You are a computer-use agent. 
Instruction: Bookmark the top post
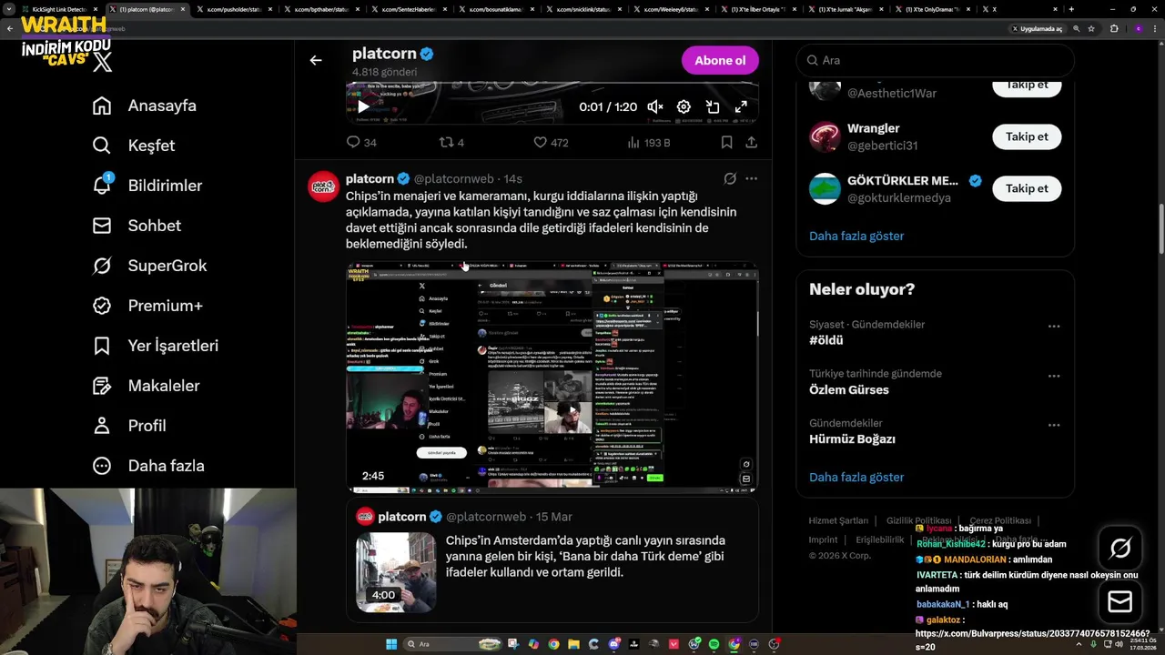[726, 142]
